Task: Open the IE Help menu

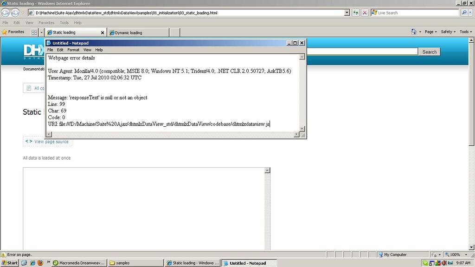Action: click(78, 22)
